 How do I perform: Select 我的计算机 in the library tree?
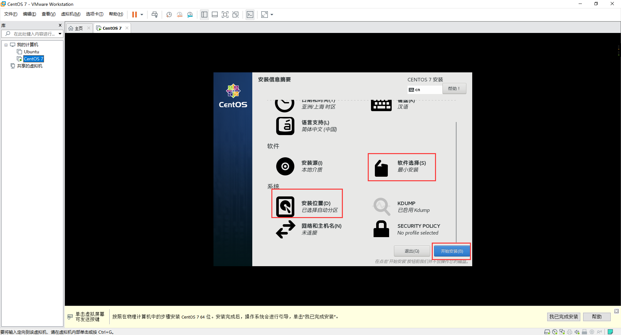[27, 45]
